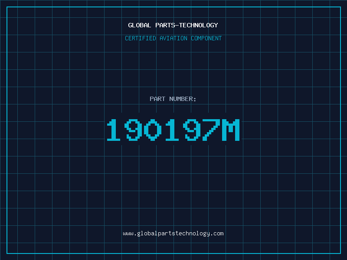The width and height of the screenshot is (347, 260).
Task: Select the part number 190197M
Action: coord(173,130)
